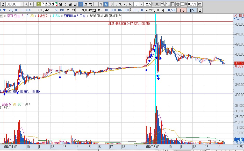This screenshot has width=244, height=151.
Task: Choose the 1-minute interval button
Action: pyautogui.click(x=96, y=4)
